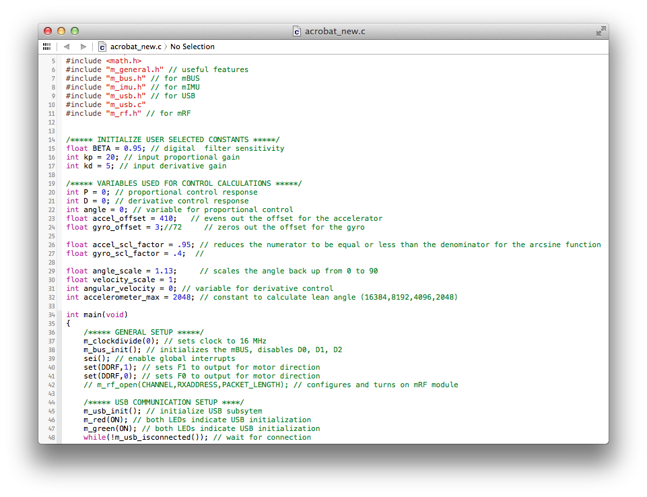
Task: Click "m_usb.c" include string
Action: (x=126, y=105)
